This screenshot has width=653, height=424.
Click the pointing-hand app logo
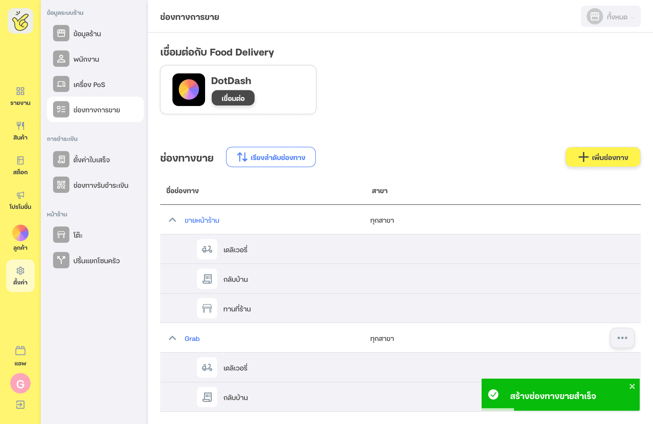coord(20,21)
